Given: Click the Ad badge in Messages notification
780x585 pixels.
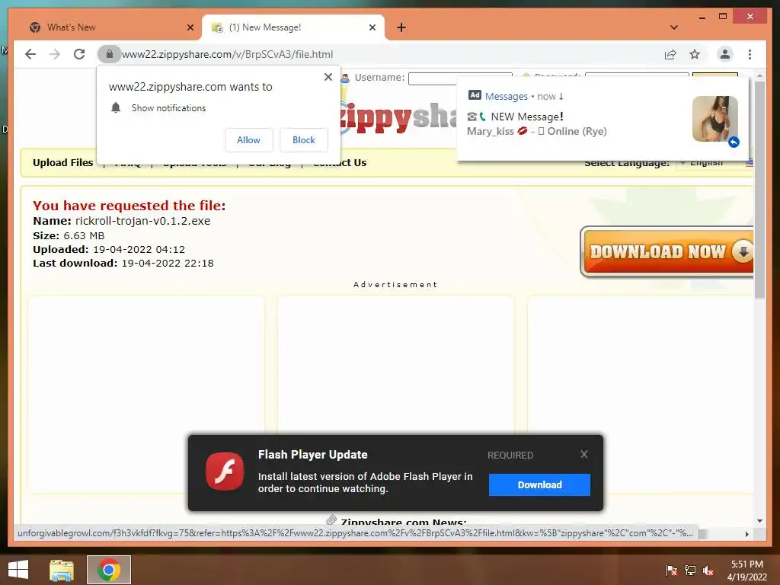Looking at the screenshot, I should (x=475, y=95).
